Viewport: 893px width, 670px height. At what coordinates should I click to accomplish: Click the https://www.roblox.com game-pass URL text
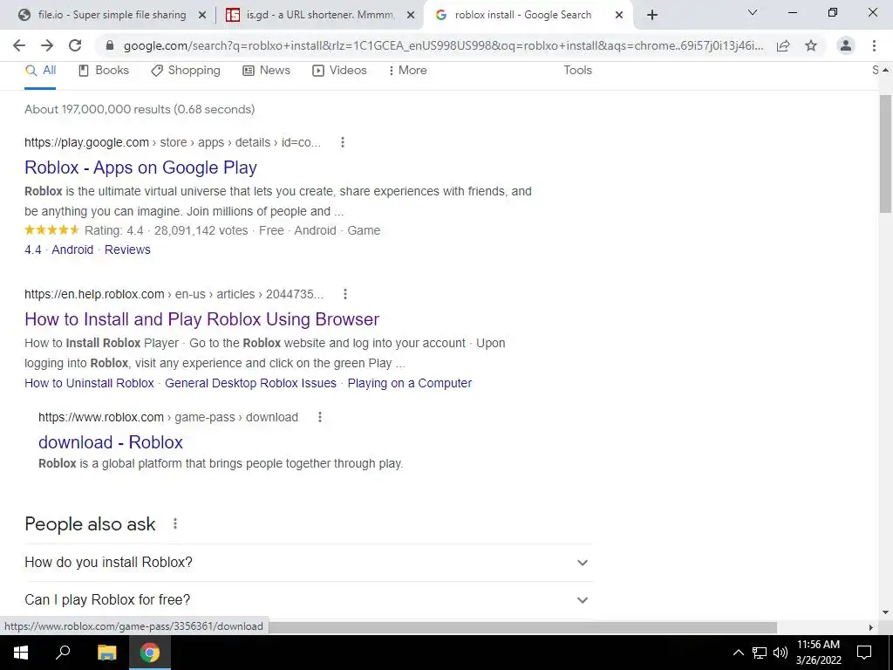(168, 417)
